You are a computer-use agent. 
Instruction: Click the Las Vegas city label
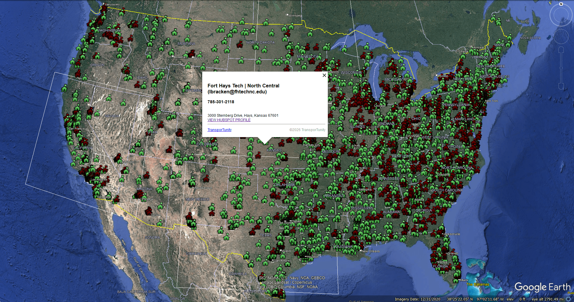pyautogui.click(x=127, y=162)
